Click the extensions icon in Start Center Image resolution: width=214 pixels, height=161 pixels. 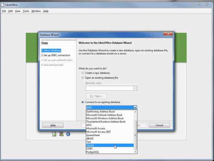click(61, 134)
